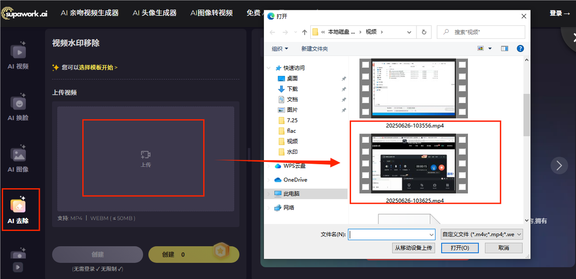Open AI图像转视频 menu
The height and width of the screenshot is (279, 576).
(211, 13)
